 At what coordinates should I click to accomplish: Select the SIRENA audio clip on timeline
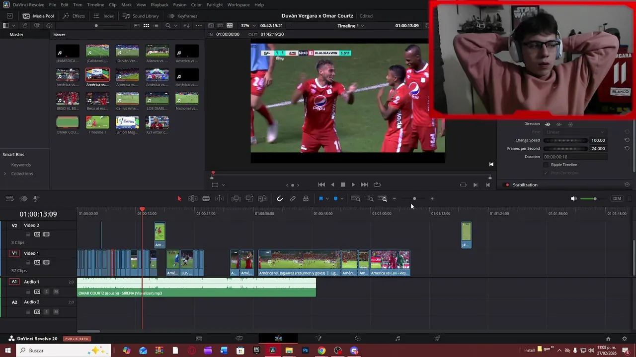pos(197,287)
